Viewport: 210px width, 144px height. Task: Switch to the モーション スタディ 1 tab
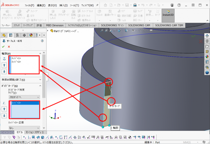click(x=35, y=132)
